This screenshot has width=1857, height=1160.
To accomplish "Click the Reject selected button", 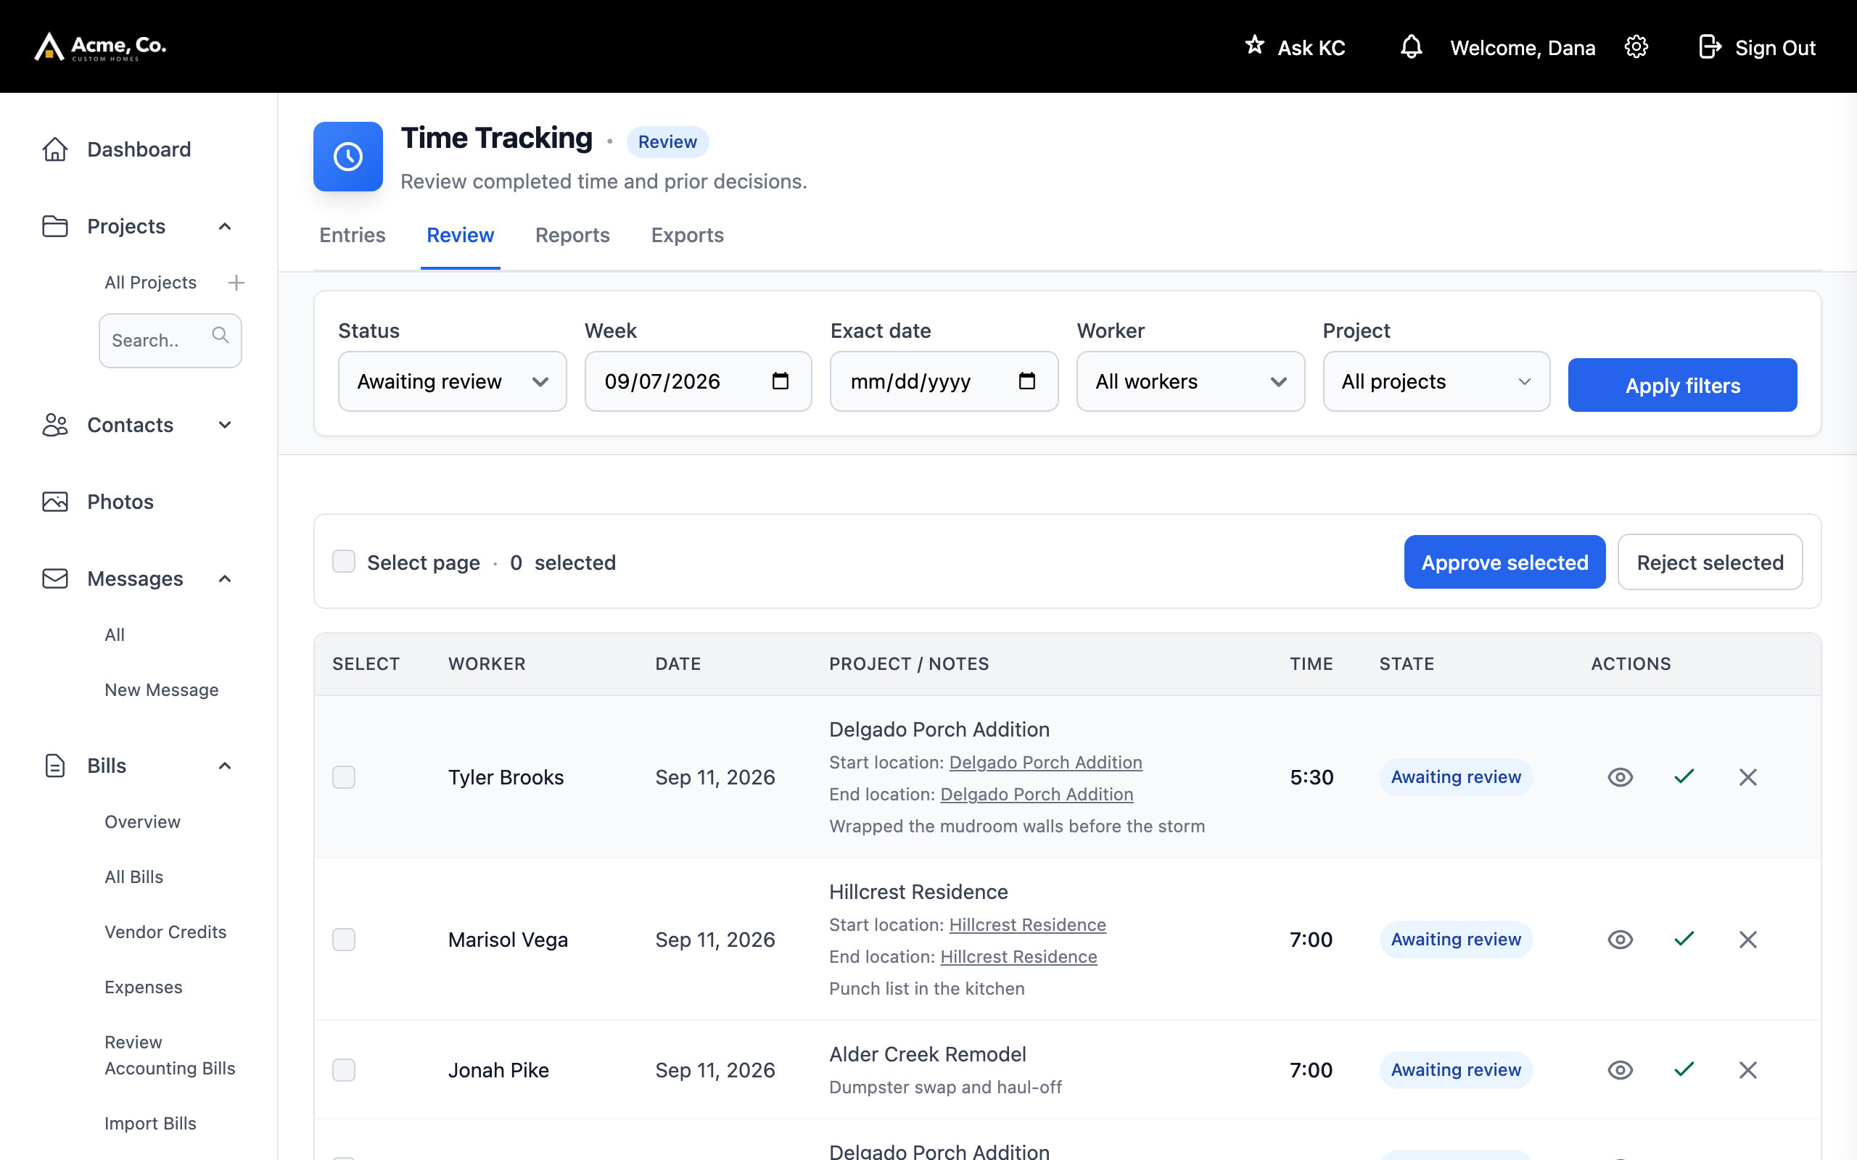I will [1710, 562].
